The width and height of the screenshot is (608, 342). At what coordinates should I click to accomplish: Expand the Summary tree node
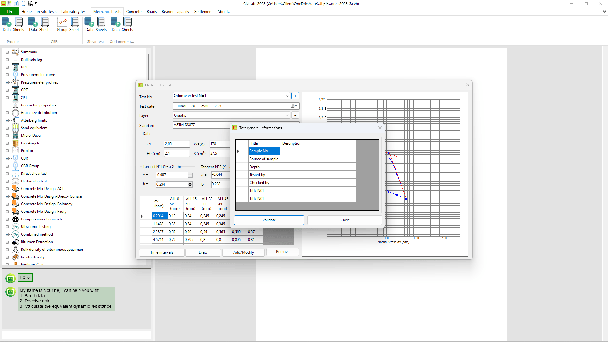pos(7,52)
